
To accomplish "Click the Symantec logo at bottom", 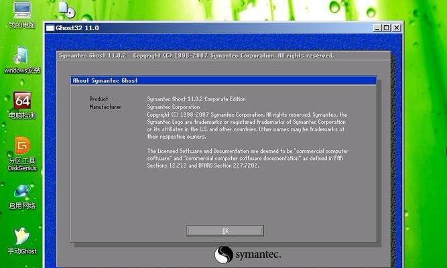I will [247, 255].
